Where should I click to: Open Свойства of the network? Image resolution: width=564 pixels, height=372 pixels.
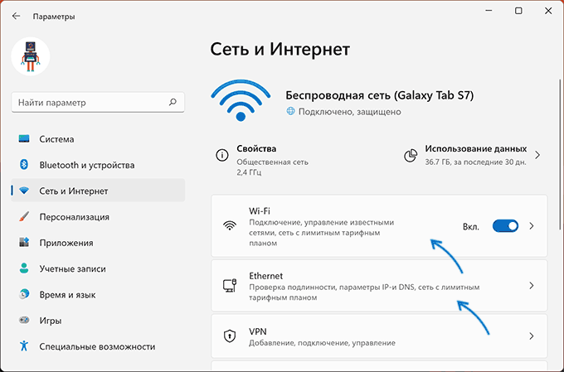[262, 160]
